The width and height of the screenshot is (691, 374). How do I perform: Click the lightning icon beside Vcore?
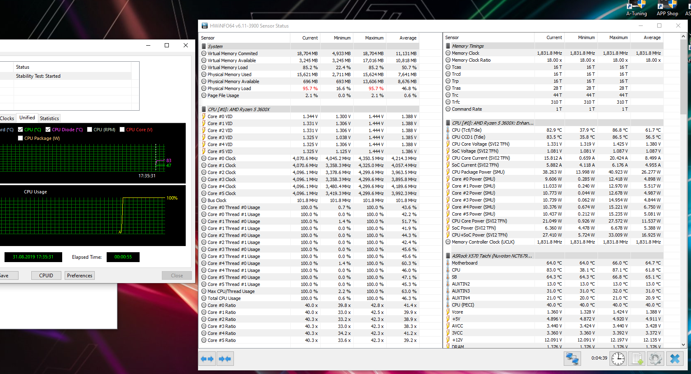tap(448, 312)
